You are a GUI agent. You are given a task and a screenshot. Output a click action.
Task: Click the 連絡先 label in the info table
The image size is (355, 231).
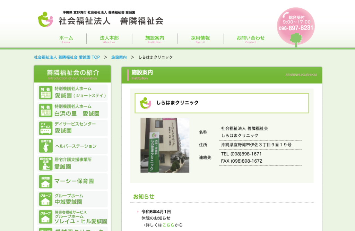click(205, 157)
